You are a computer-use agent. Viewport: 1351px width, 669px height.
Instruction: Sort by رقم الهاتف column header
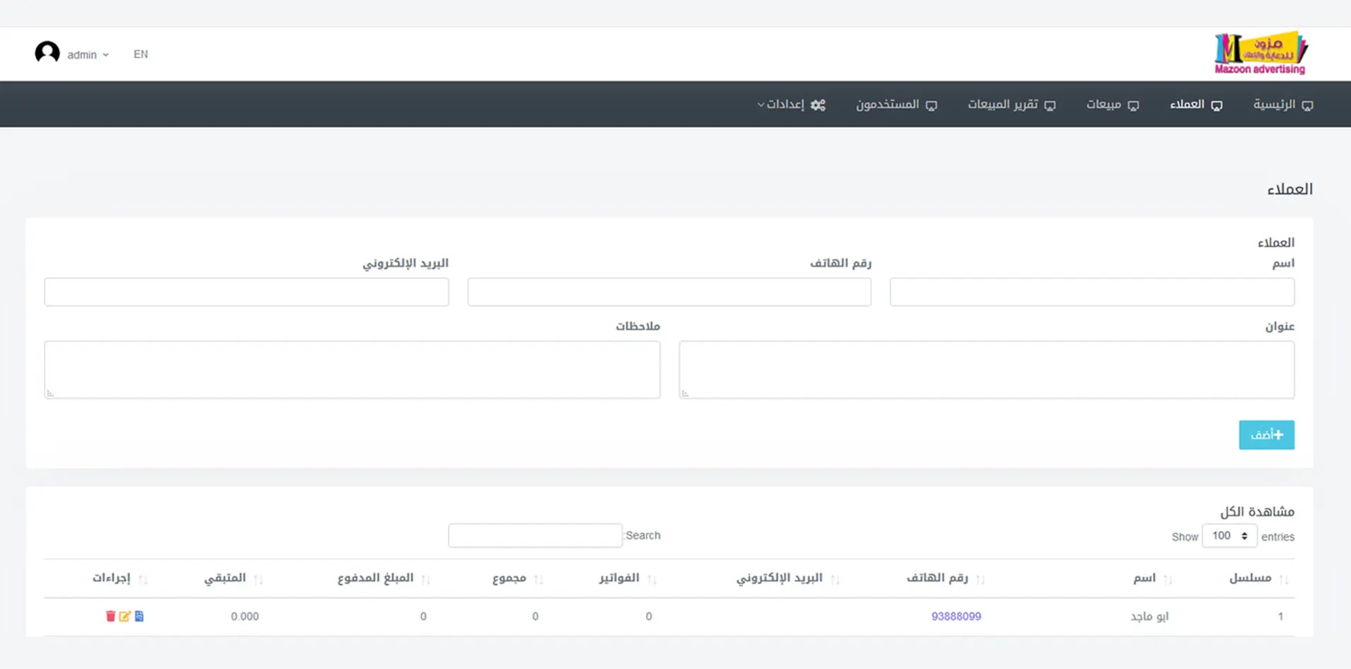click(x=937, y=578)
